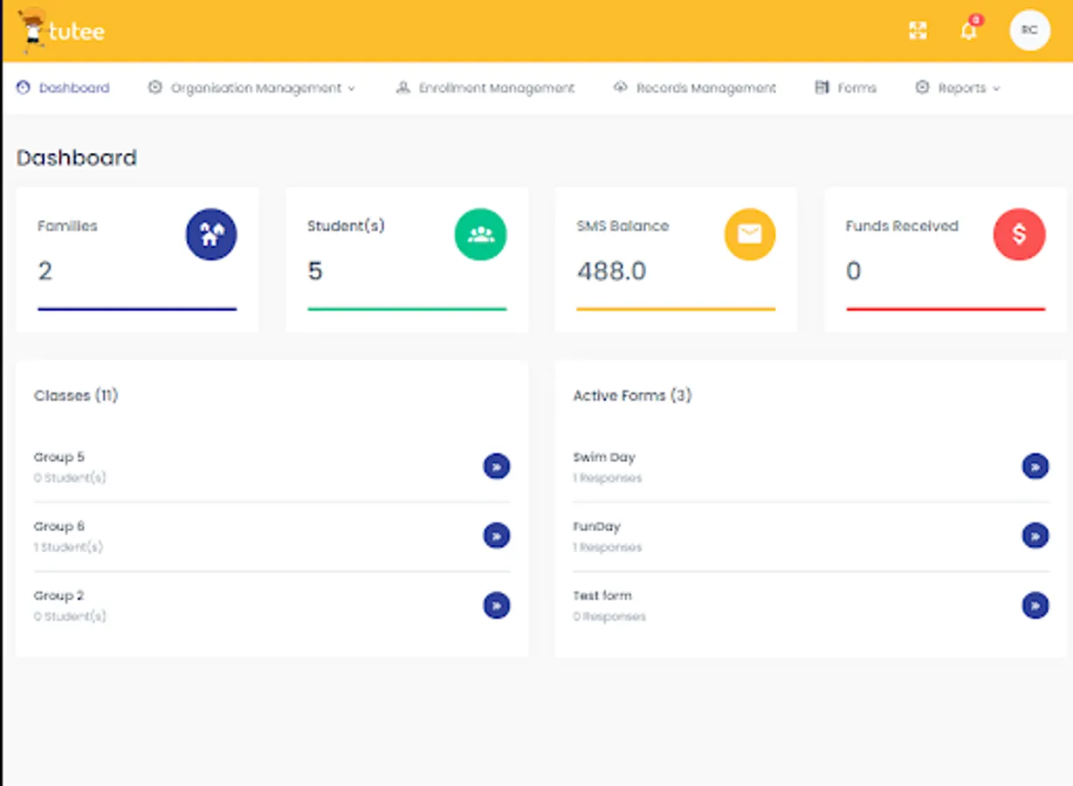The image size is (1073, 786).
Task: Click the Reports gear icon
Action: click(x=922, y=87)
